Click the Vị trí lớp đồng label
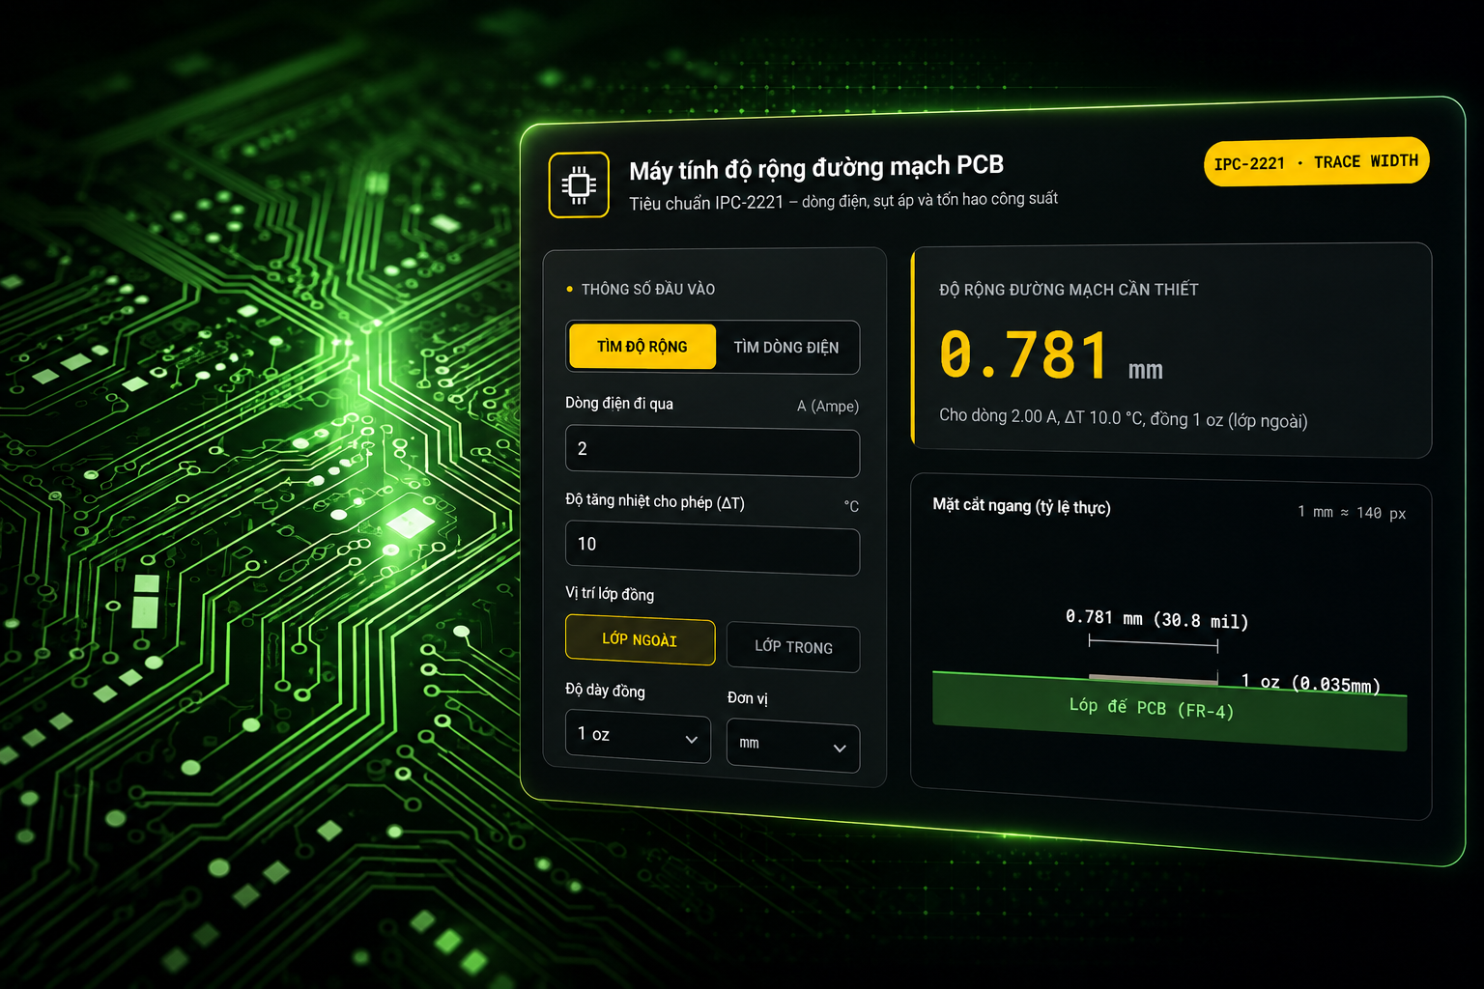Screen dimensions: 1484x989 point(610,593)
